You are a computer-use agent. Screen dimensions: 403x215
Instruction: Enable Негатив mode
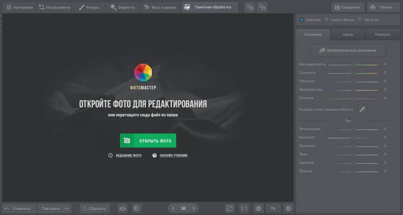359,19
